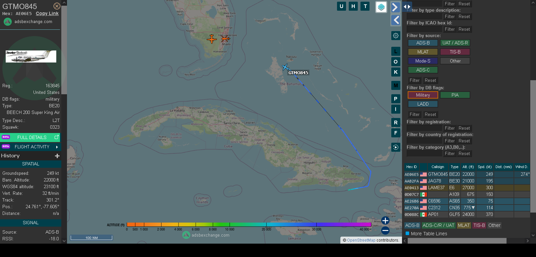Image resolution: width=536 pixels, height=257 pixels.
Task: Apply the source Filter button
Action: click(415, 80)
